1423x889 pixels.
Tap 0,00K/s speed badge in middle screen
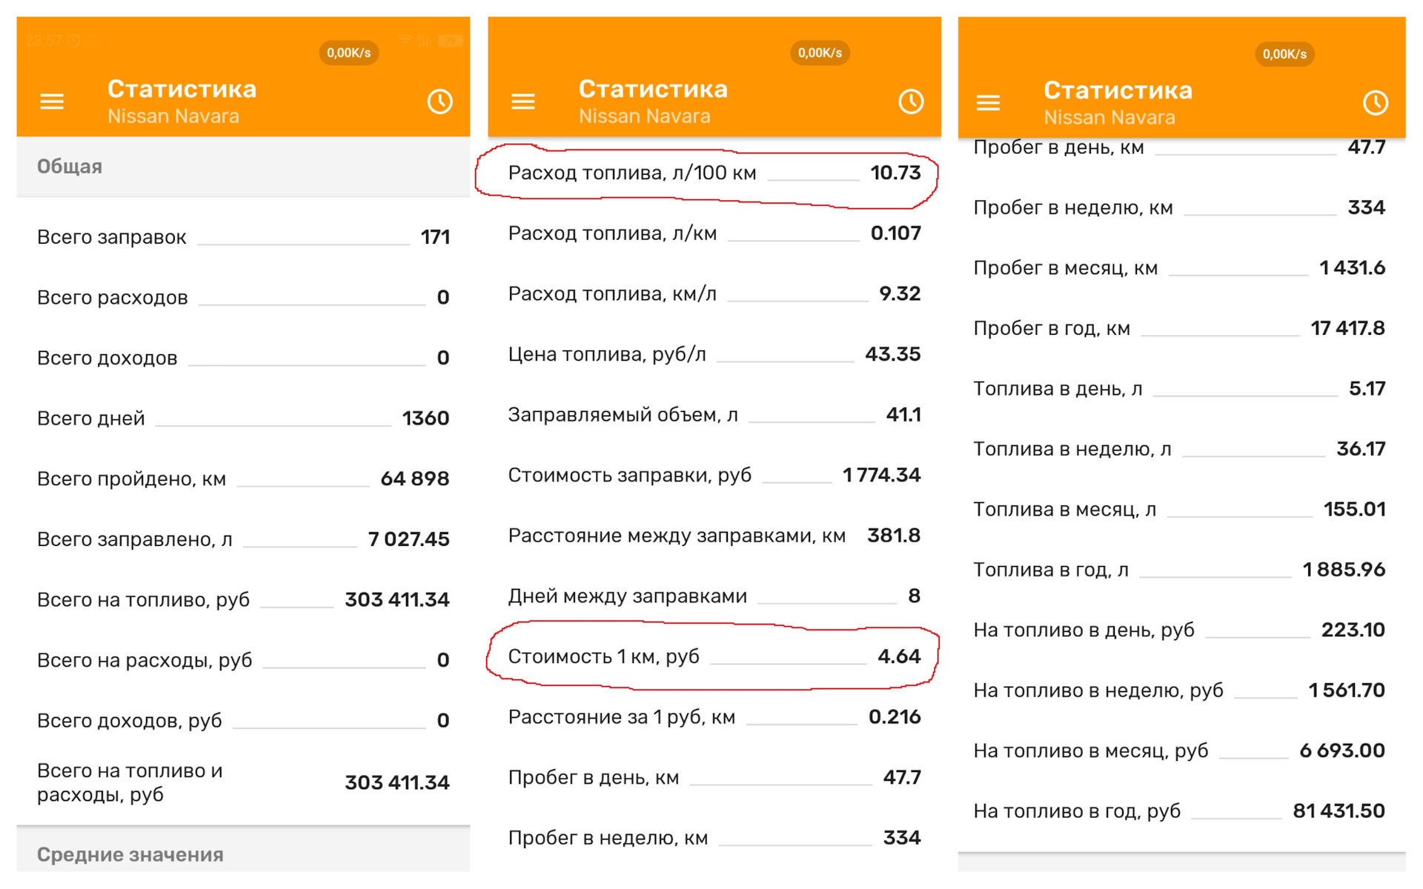[x=820, y=53]
